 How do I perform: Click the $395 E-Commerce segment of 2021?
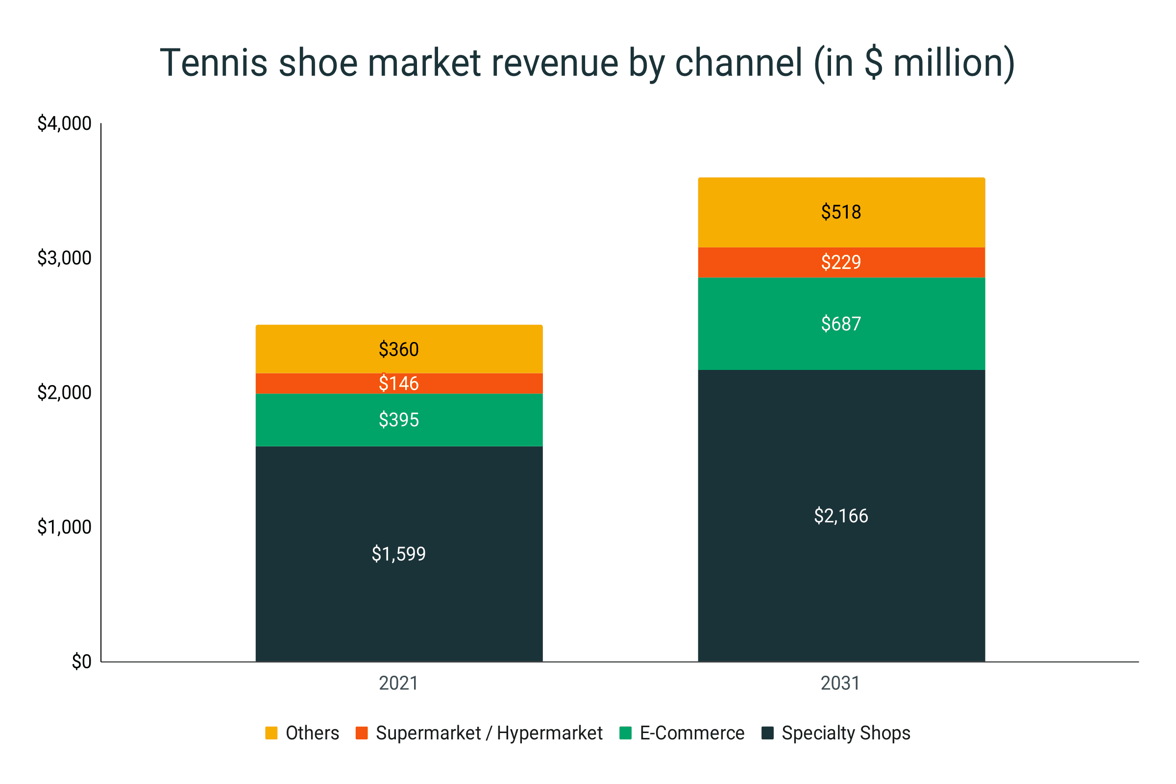399,420
